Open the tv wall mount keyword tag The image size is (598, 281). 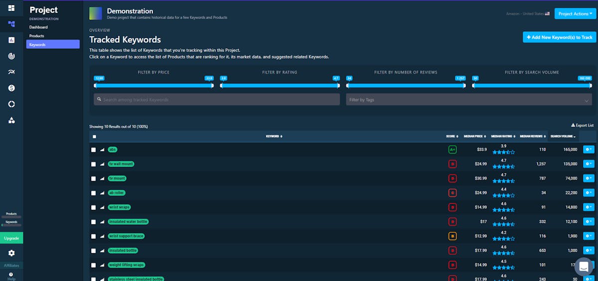(x=121, y=164)
